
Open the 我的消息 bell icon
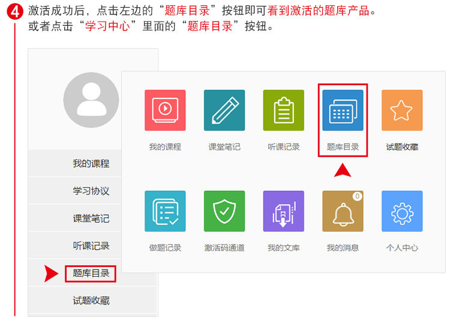(343, 211)
